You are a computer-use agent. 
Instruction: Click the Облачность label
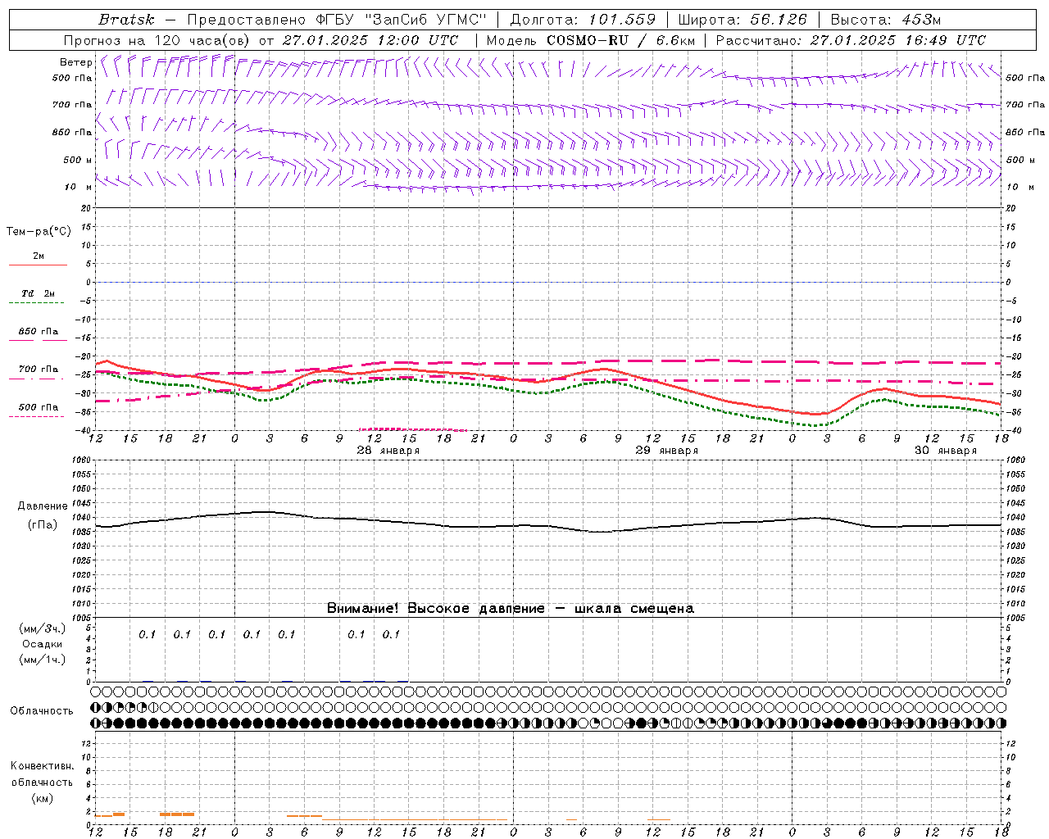tap(42, 711)
